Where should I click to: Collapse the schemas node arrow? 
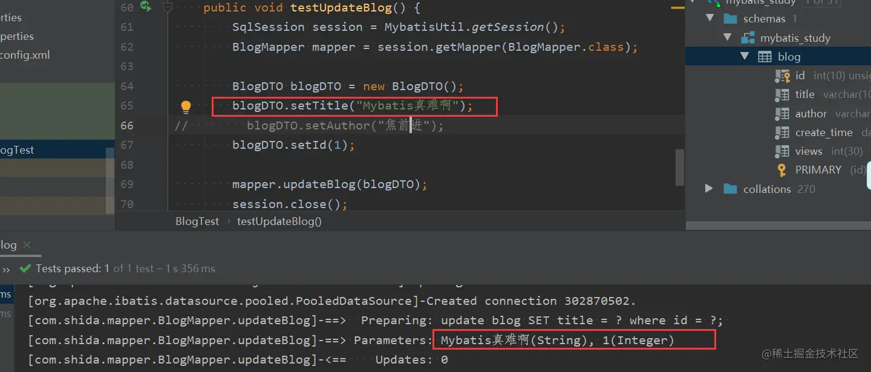pos(710,18)
